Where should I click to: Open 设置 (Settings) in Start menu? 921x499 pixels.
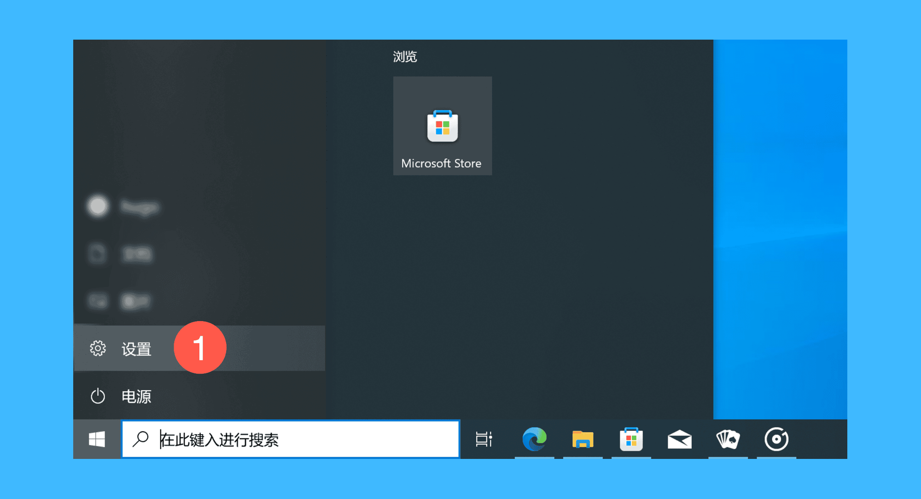click(x=199, y=348)
